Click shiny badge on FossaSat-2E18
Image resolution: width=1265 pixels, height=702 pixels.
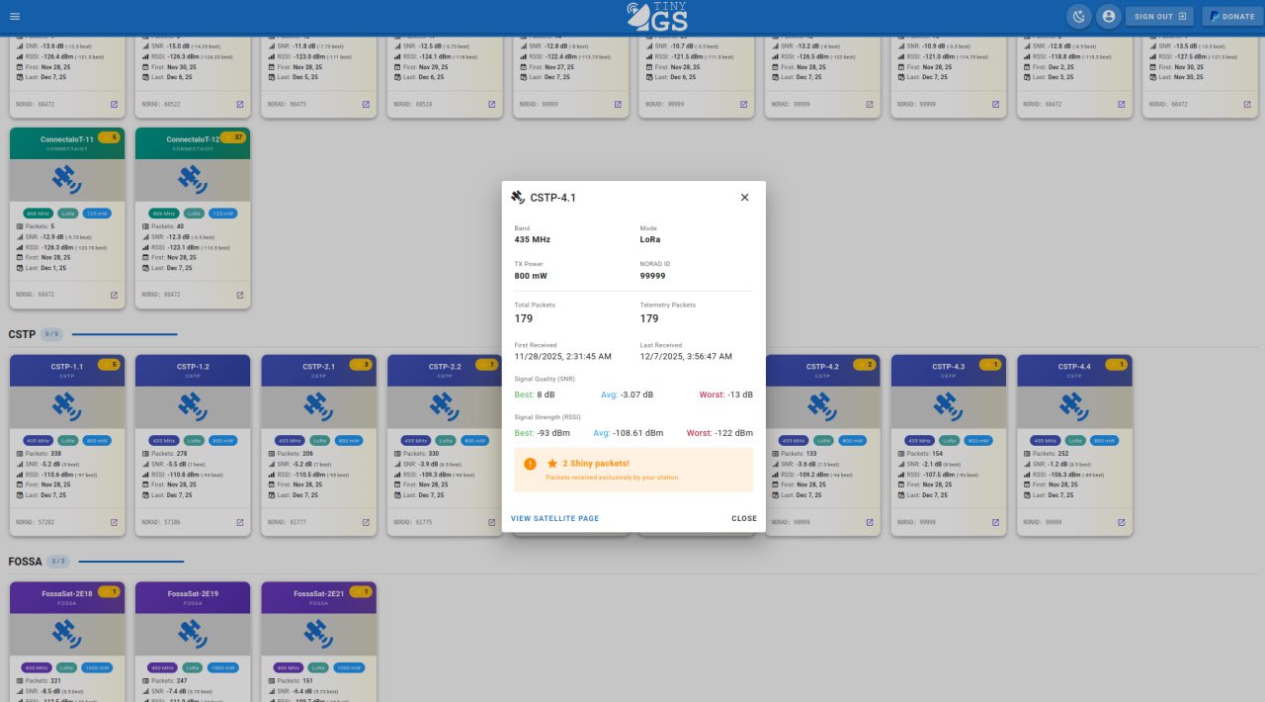[109, 592]
